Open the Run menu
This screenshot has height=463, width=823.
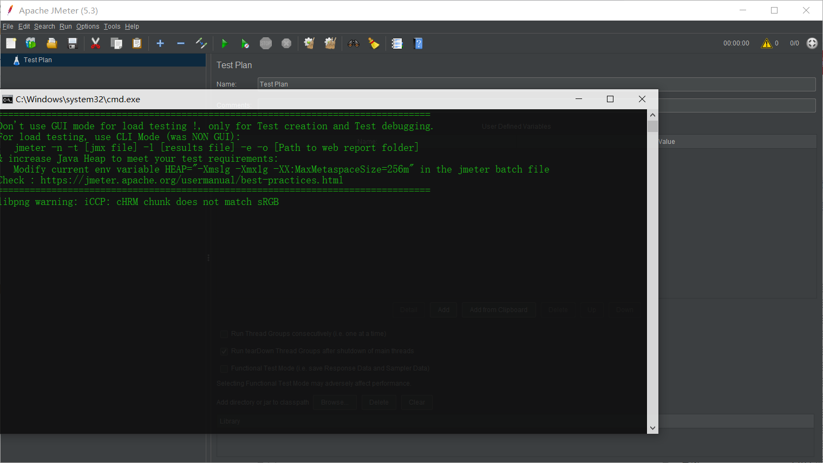point(66,27)
